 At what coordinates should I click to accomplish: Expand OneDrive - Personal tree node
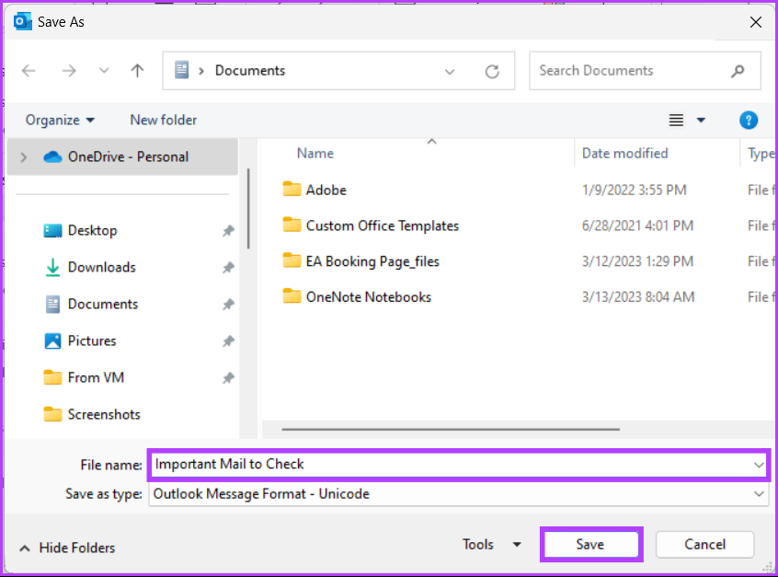(x=23, y=157)
